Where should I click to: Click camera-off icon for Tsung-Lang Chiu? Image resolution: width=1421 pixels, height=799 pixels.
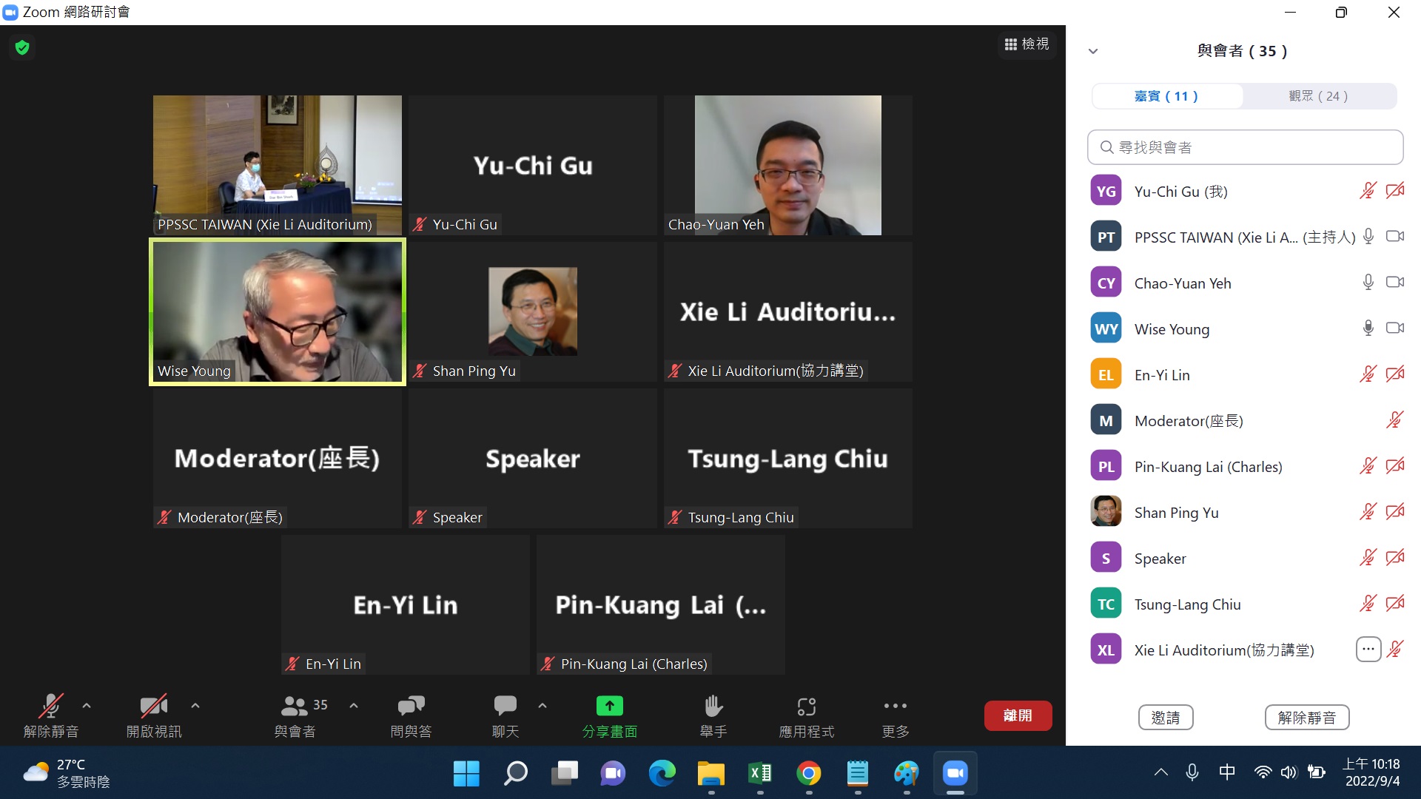pos(1395,603)
